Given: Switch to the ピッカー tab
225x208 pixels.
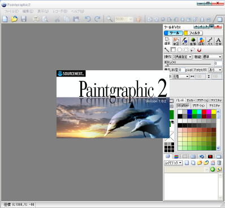Looking at the screenshot, I should pyautogui.click(x=191, y=100).
